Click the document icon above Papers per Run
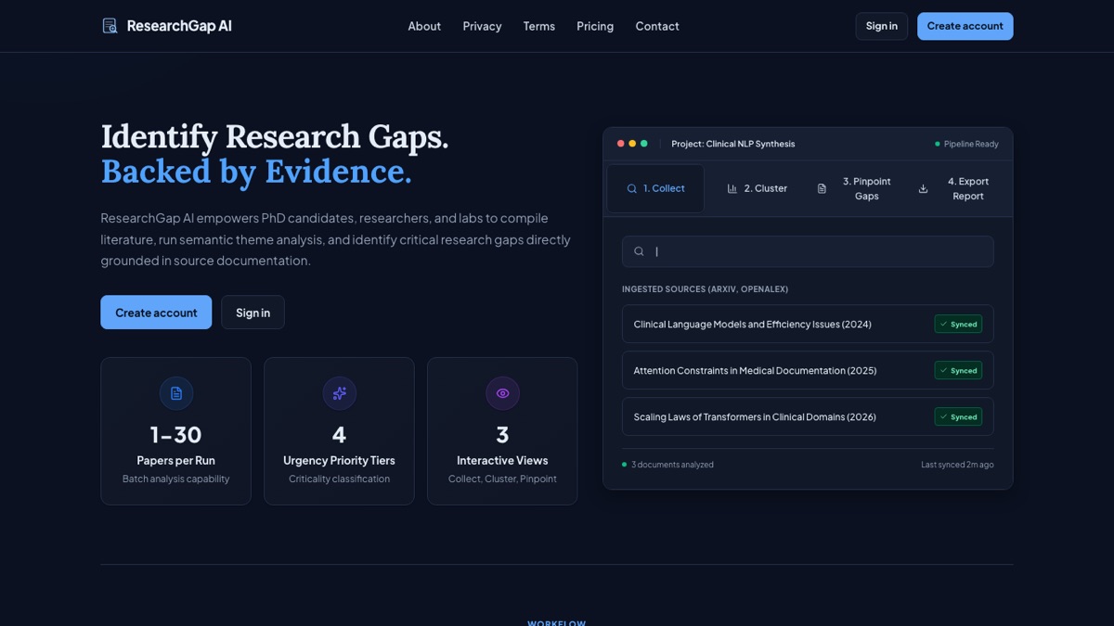Screen dimensions: 1114x626 coord(176,393)
